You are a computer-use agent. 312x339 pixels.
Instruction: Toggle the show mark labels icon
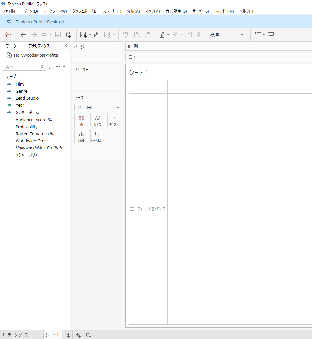pos(189,35)
